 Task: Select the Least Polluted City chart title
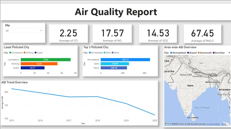coord(17,47)
